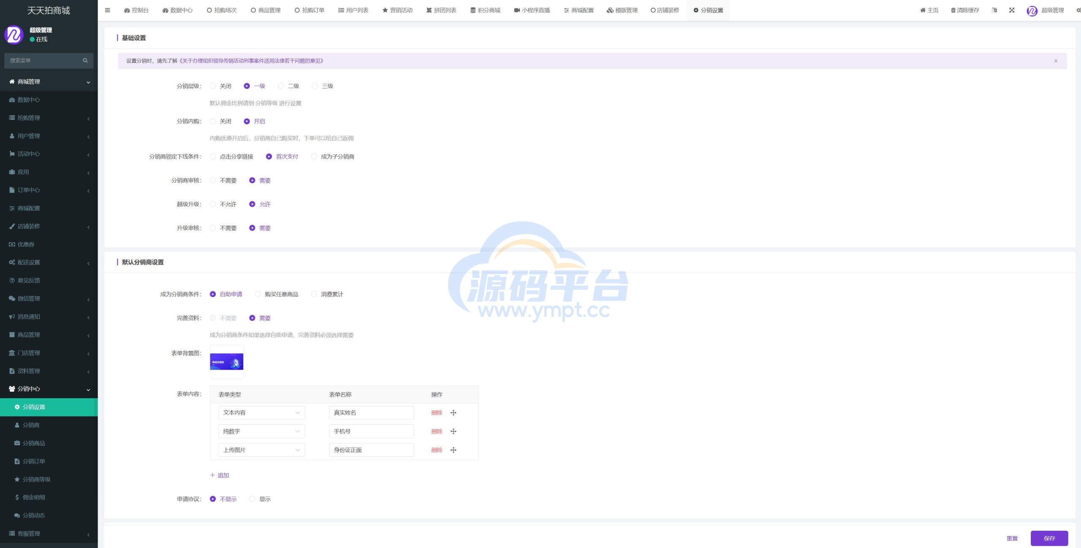1081x548 pixels.
Task: Open 分销订单 submenu item
Action: (49, 461)
